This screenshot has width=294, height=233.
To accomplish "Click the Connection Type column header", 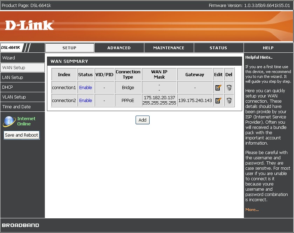I will [128, 74].
